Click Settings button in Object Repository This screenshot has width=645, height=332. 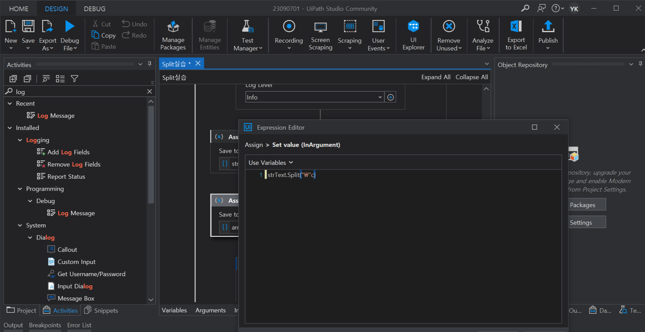point(587,222)
